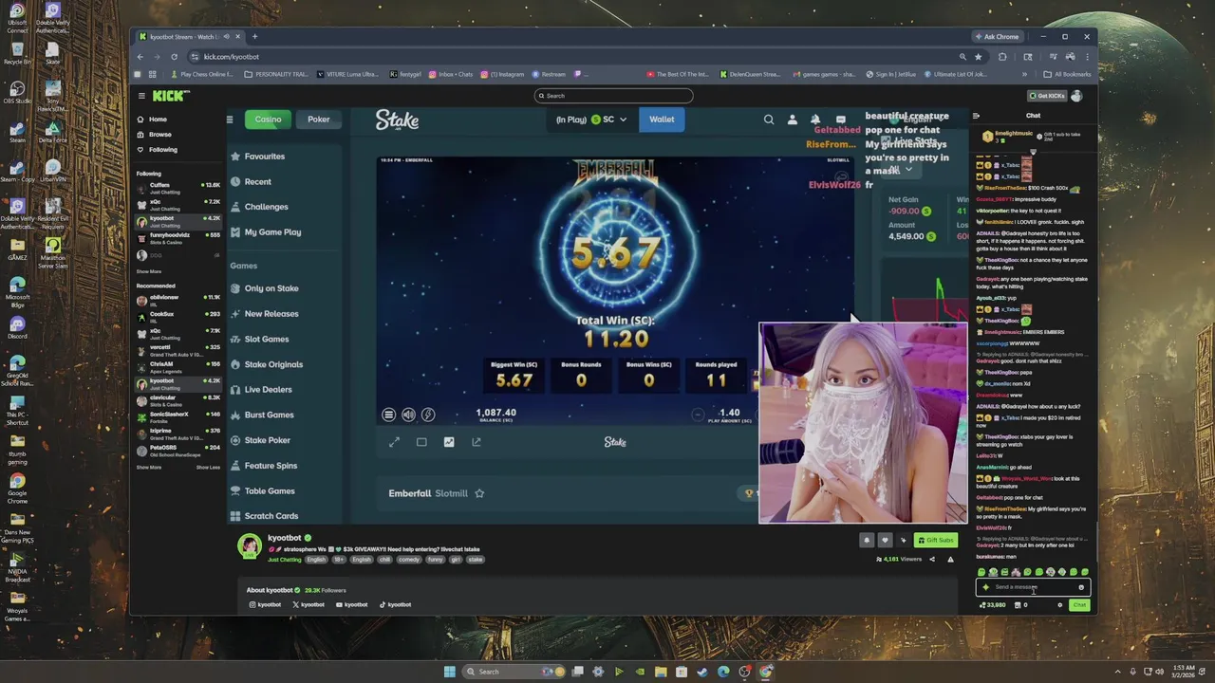
Task: Click Gift Subs button
Action: pyautogui.click(x=935, y=541)
